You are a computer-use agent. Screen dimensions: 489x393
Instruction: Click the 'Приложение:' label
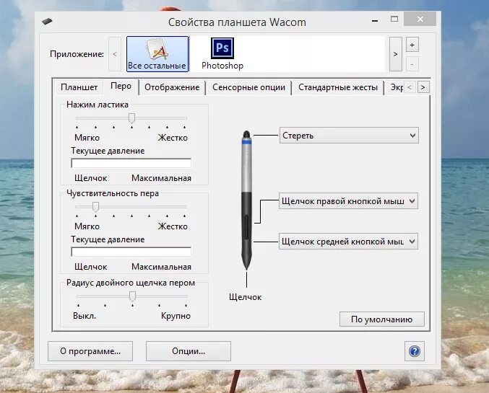77,54
